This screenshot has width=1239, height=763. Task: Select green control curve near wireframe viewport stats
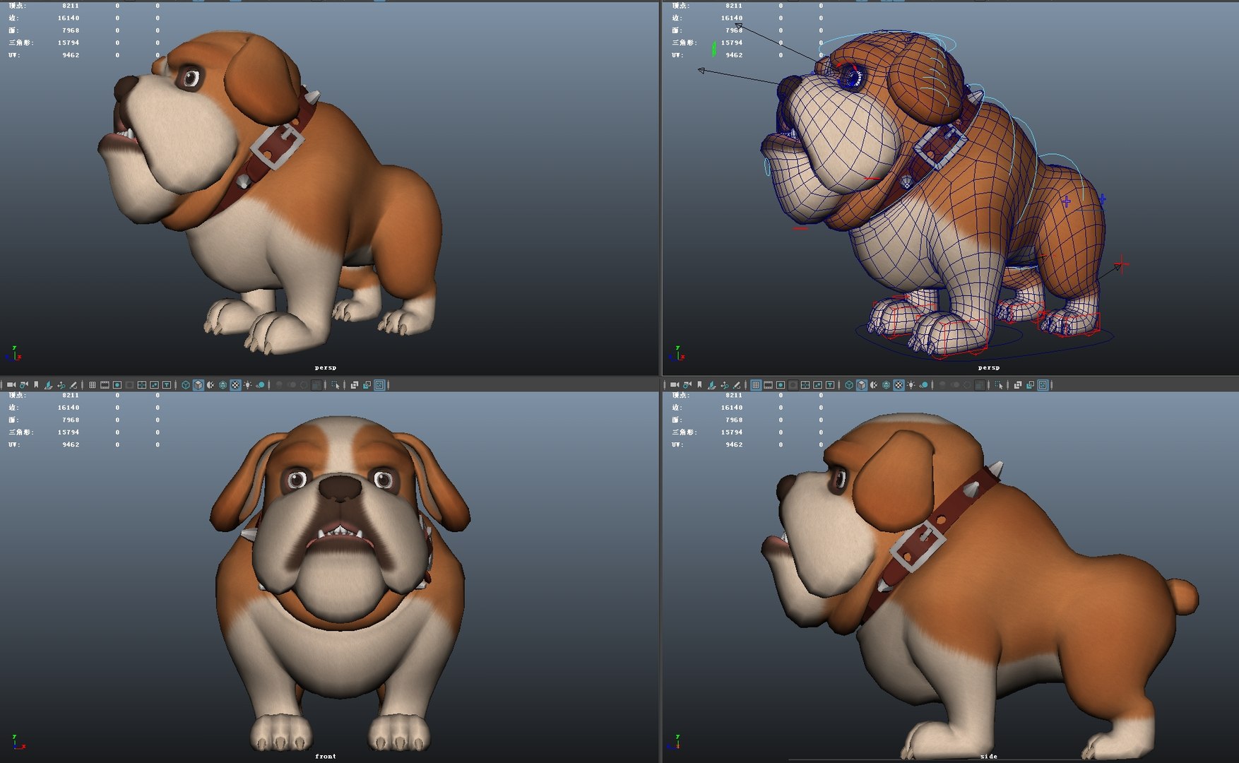pos(714,49)
